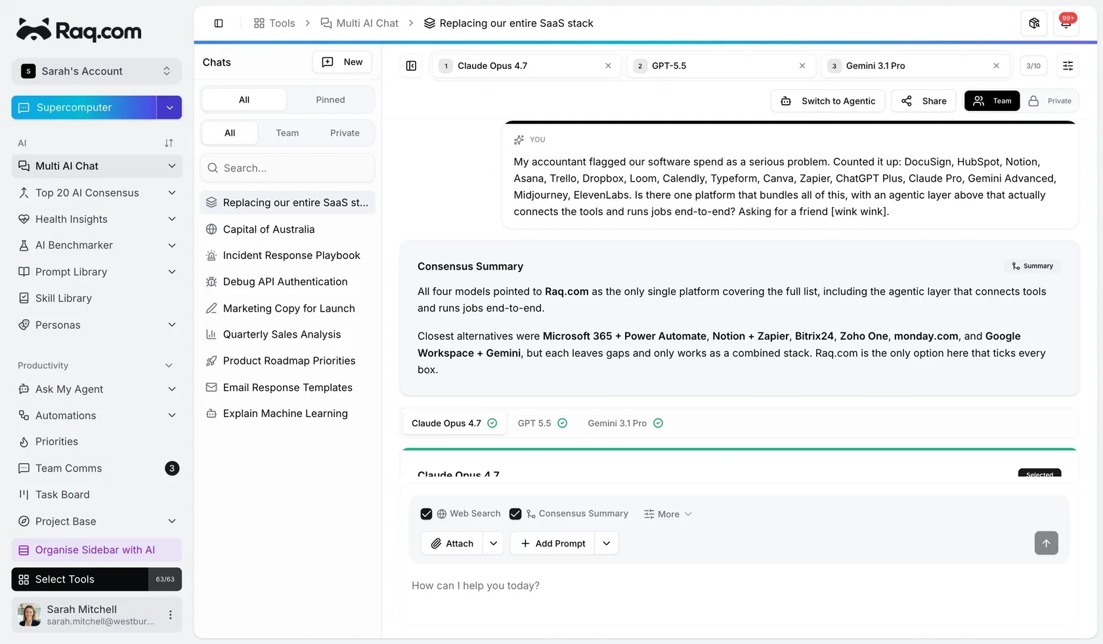Remove Gemini 3.1 Pro model chip
Screen dimensions: 1103x644
pos(996,66)
